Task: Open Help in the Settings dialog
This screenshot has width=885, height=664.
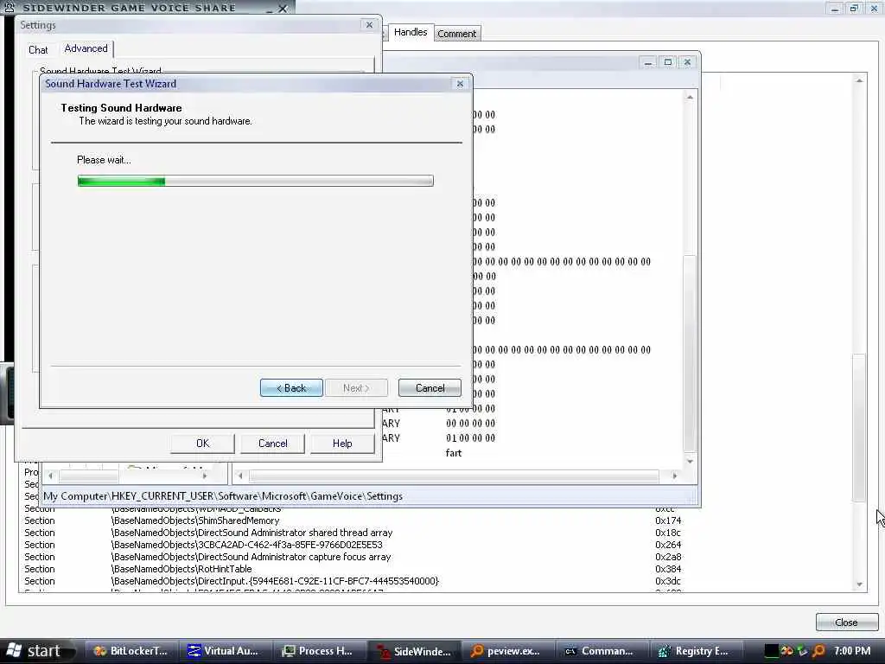Action: pos(342,444)
